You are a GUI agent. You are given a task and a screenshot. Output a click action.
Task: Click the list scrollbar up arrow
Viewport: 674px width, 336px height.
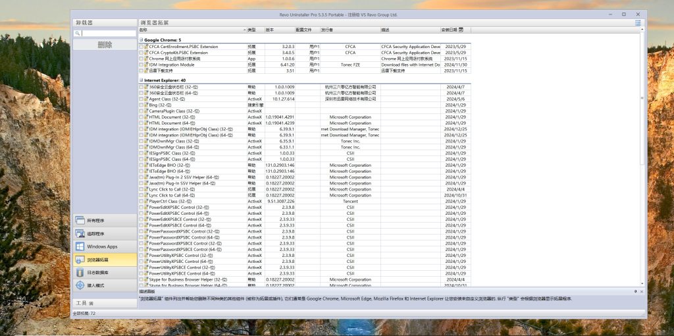tap(642, 30)
